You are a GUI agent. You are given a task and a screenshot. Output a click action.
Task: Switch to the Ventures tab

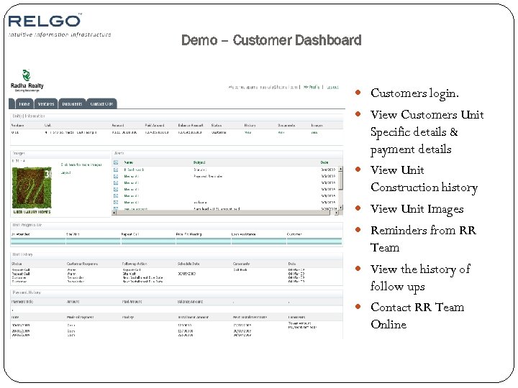click(46, 103)
